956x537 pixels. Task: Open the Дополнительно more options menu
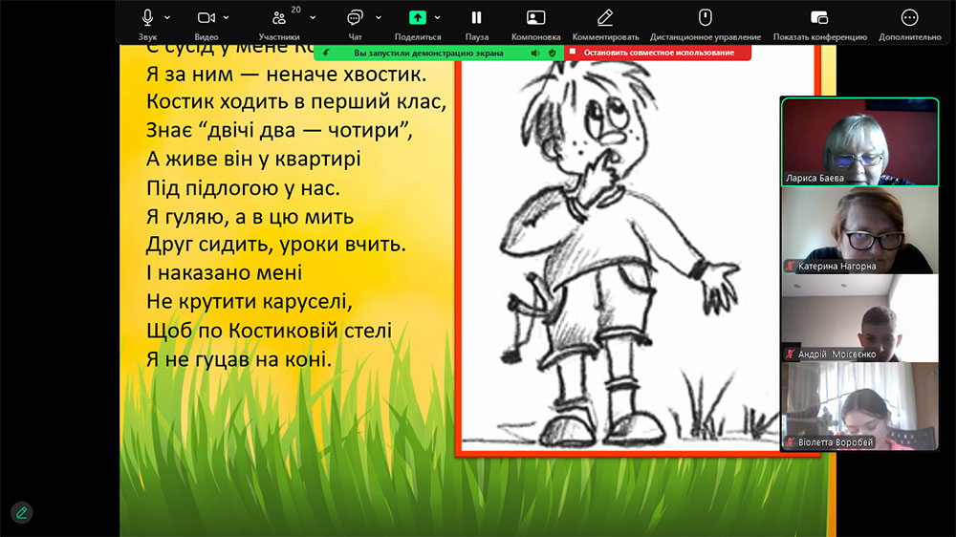tap(909, 18)
